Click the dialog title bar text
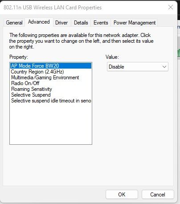This screenshot has width=180, height=204. click(x=53, y=8)
